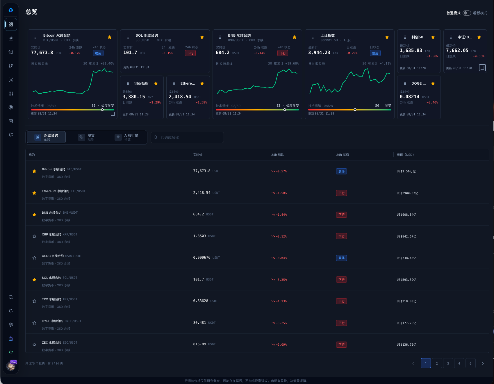494x384 pixels.
Task: Open the ZEC perpetual contract row
Action: coord(257,344)
